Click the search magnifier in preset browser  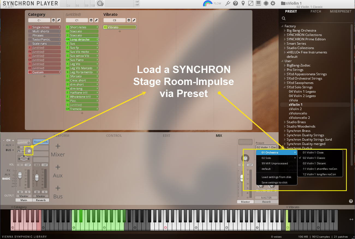pyautogui.click(x=284, y=18)
